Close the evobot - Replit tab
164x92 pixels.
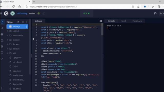[29, 2]
